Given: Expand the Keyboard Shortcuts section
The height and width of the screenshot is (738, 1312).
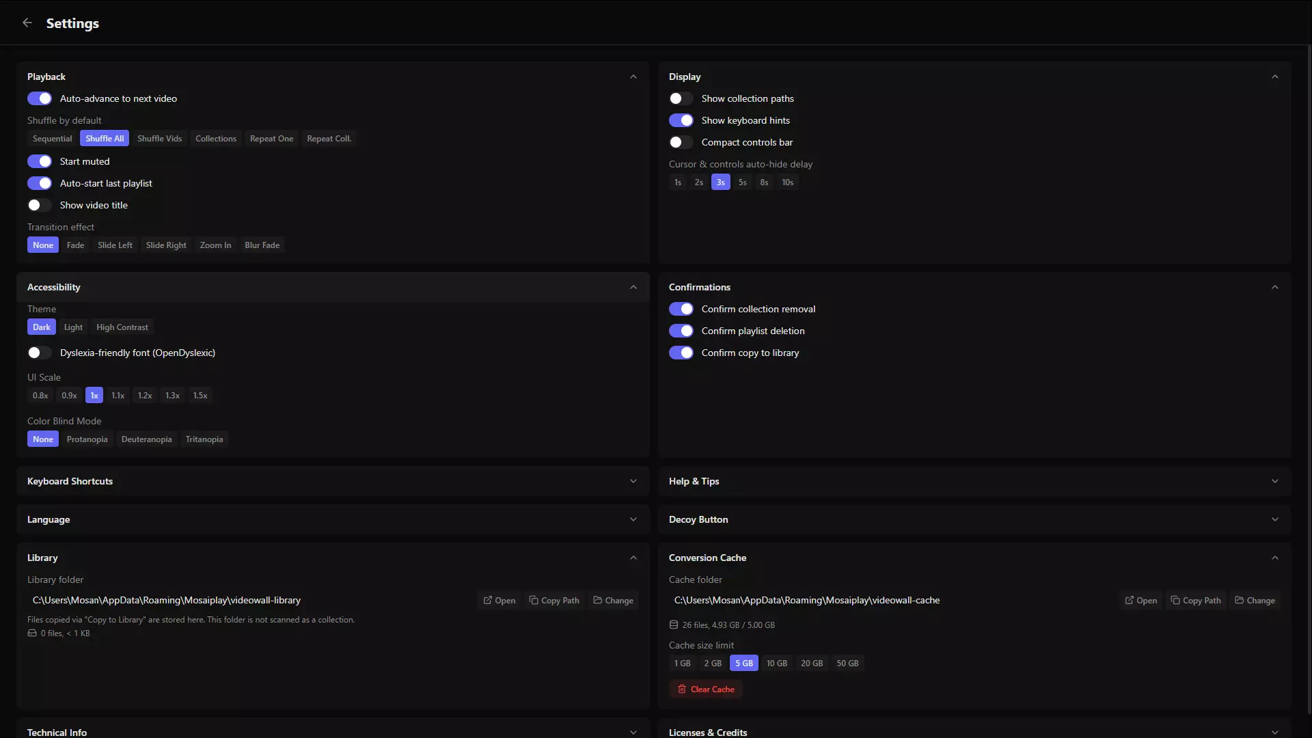Looking at the screenshot, I should coord(333,481).
